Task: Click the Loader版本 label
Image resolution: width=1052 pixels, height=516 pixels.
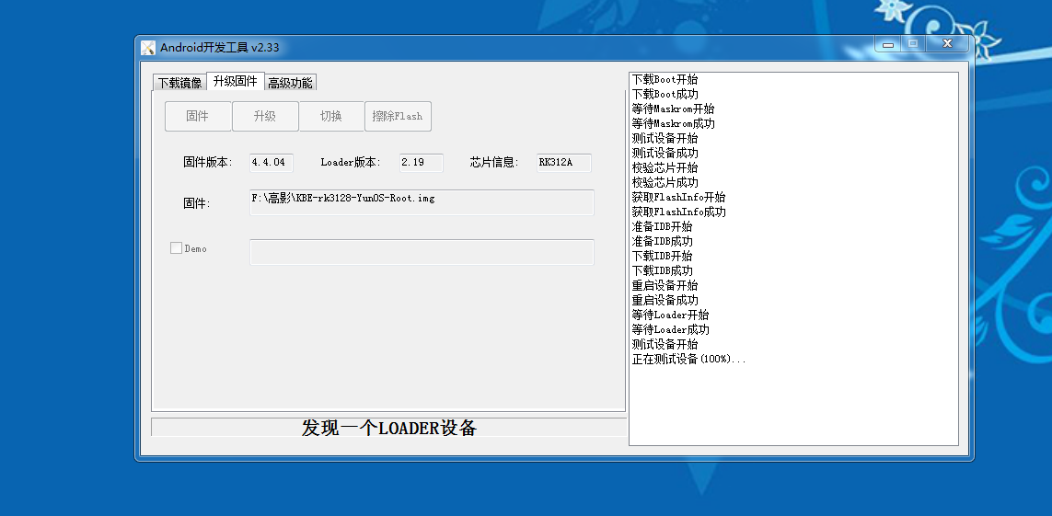Action: tap(351, 162)
